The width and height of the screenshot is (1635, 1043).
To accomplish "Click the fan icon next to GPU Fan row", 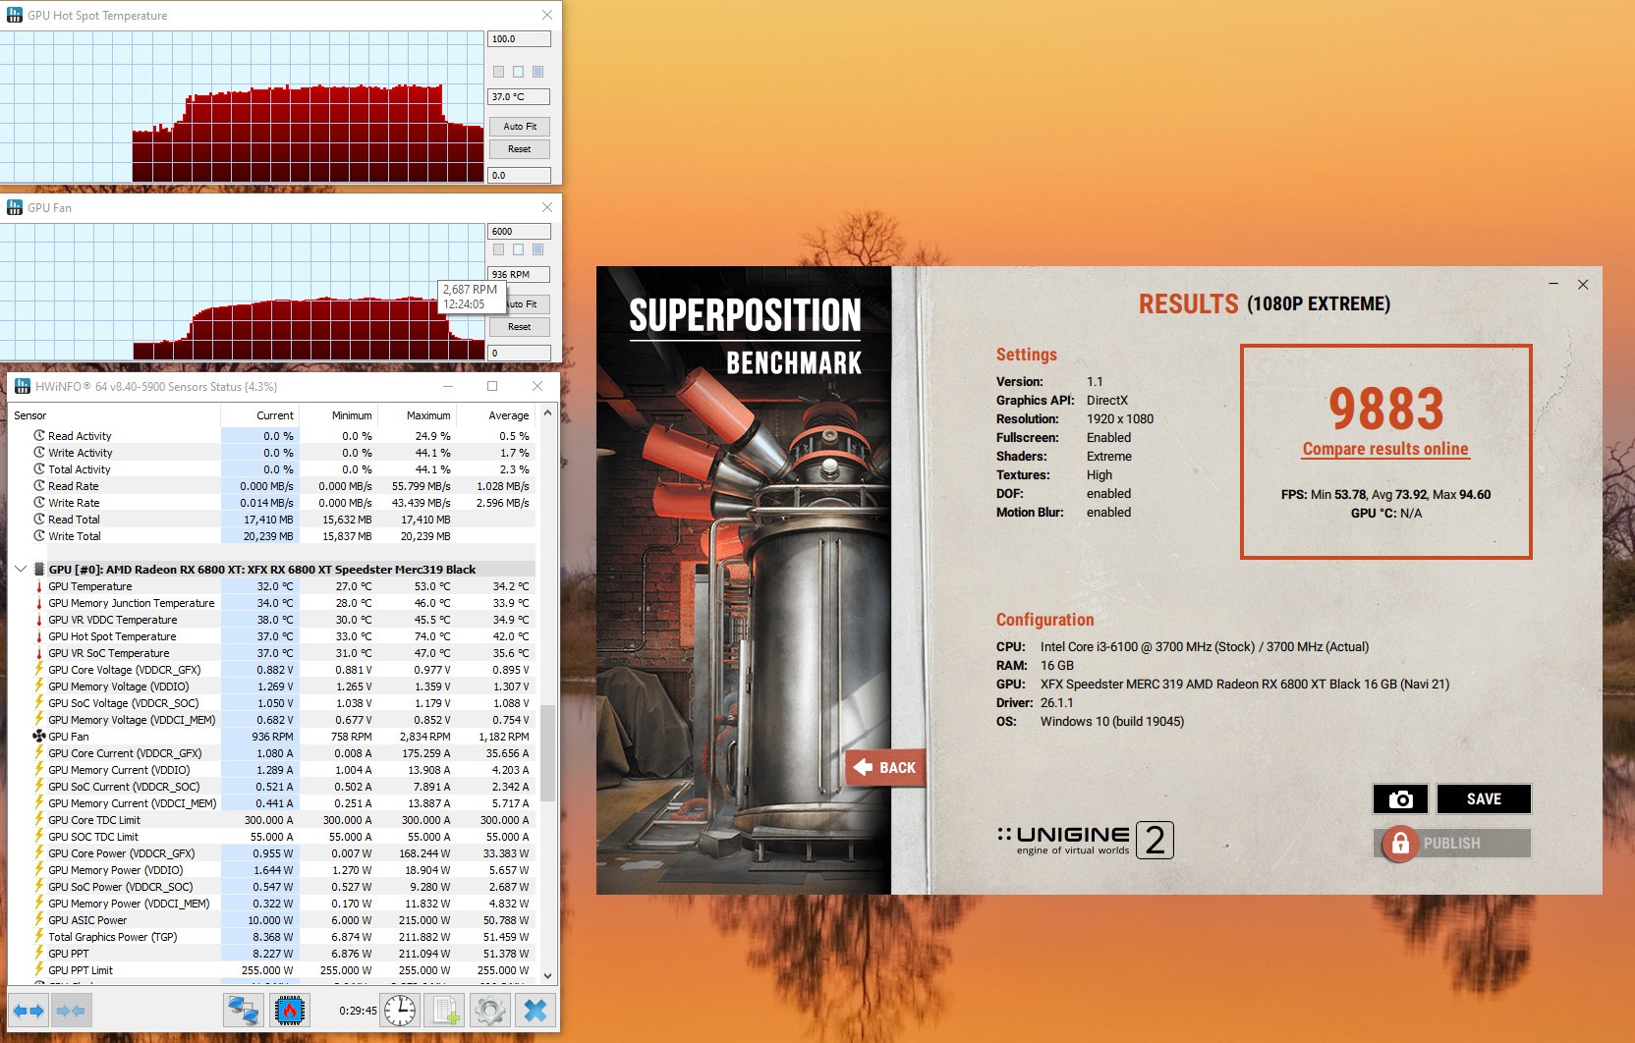I will [x=39, y=736].
